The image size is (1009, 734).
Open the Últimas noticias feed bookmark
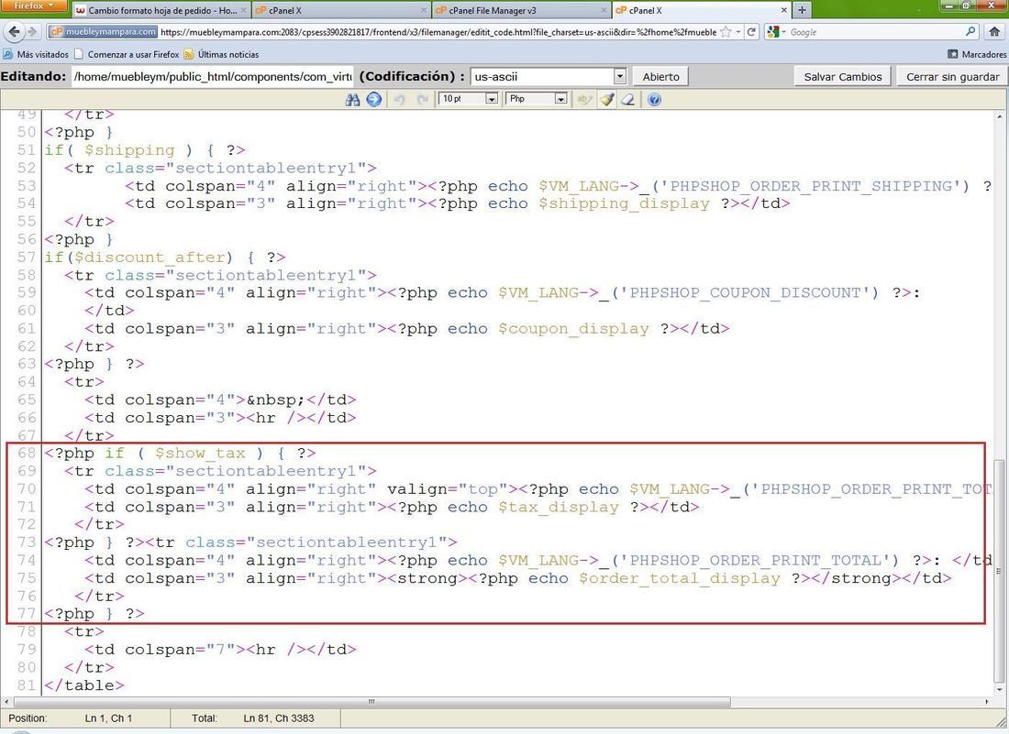point(221,55)
